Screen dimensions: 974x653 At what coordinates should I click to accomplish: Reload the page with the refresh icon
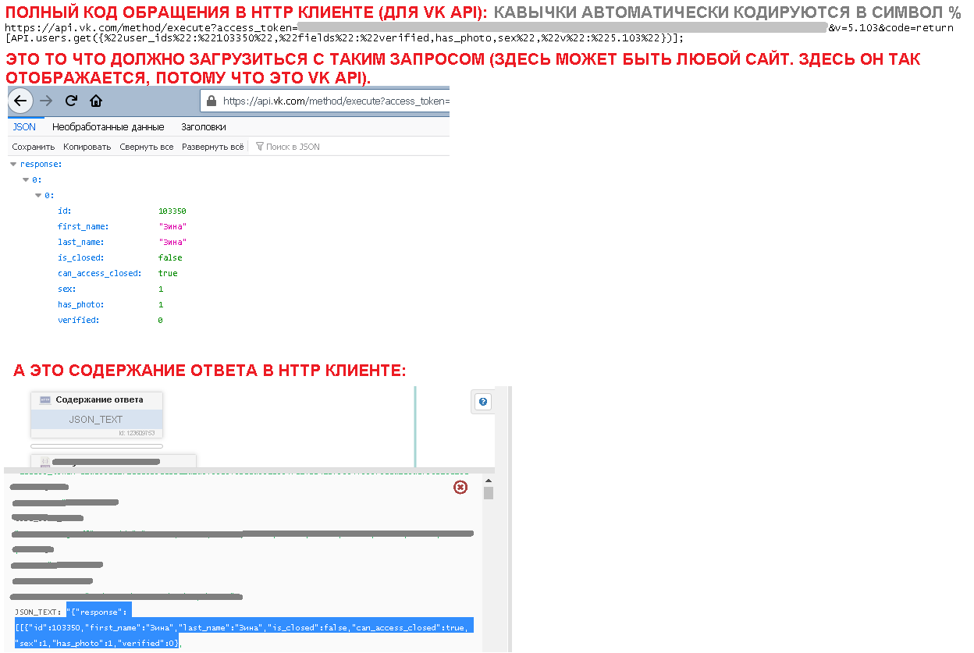click(x=71, y=101)
